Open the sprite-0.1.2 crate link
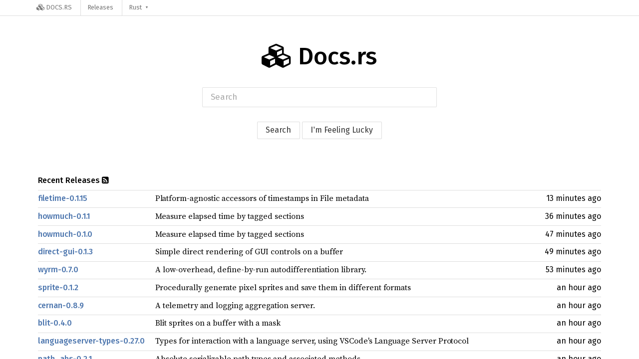 [x=58, y=288]
